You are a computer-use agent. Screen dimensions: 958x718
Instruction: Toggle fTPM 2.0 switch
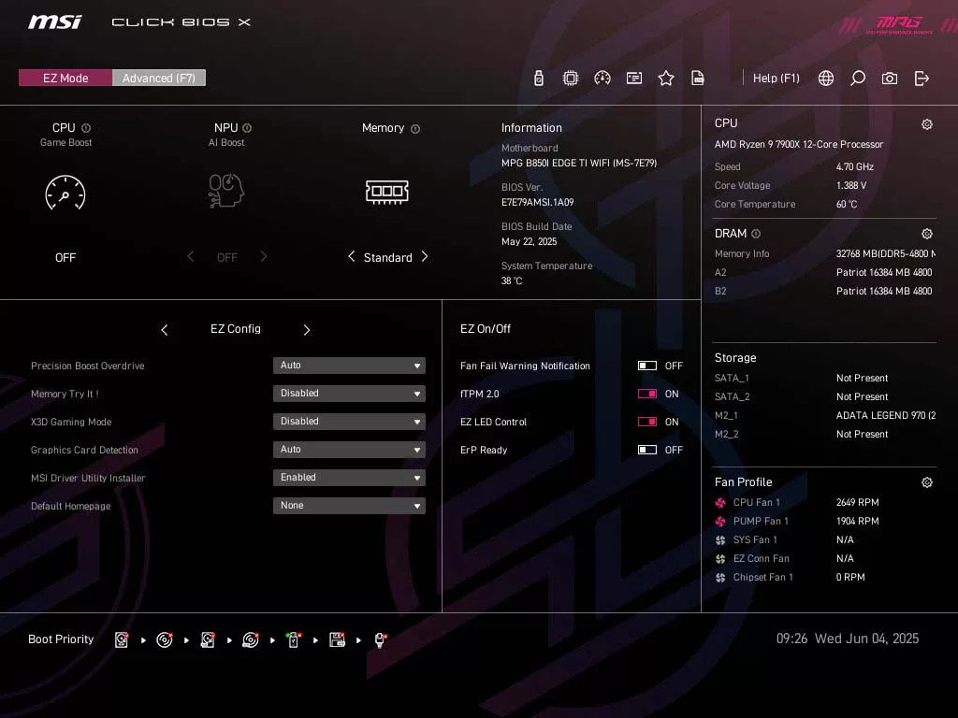647,394
